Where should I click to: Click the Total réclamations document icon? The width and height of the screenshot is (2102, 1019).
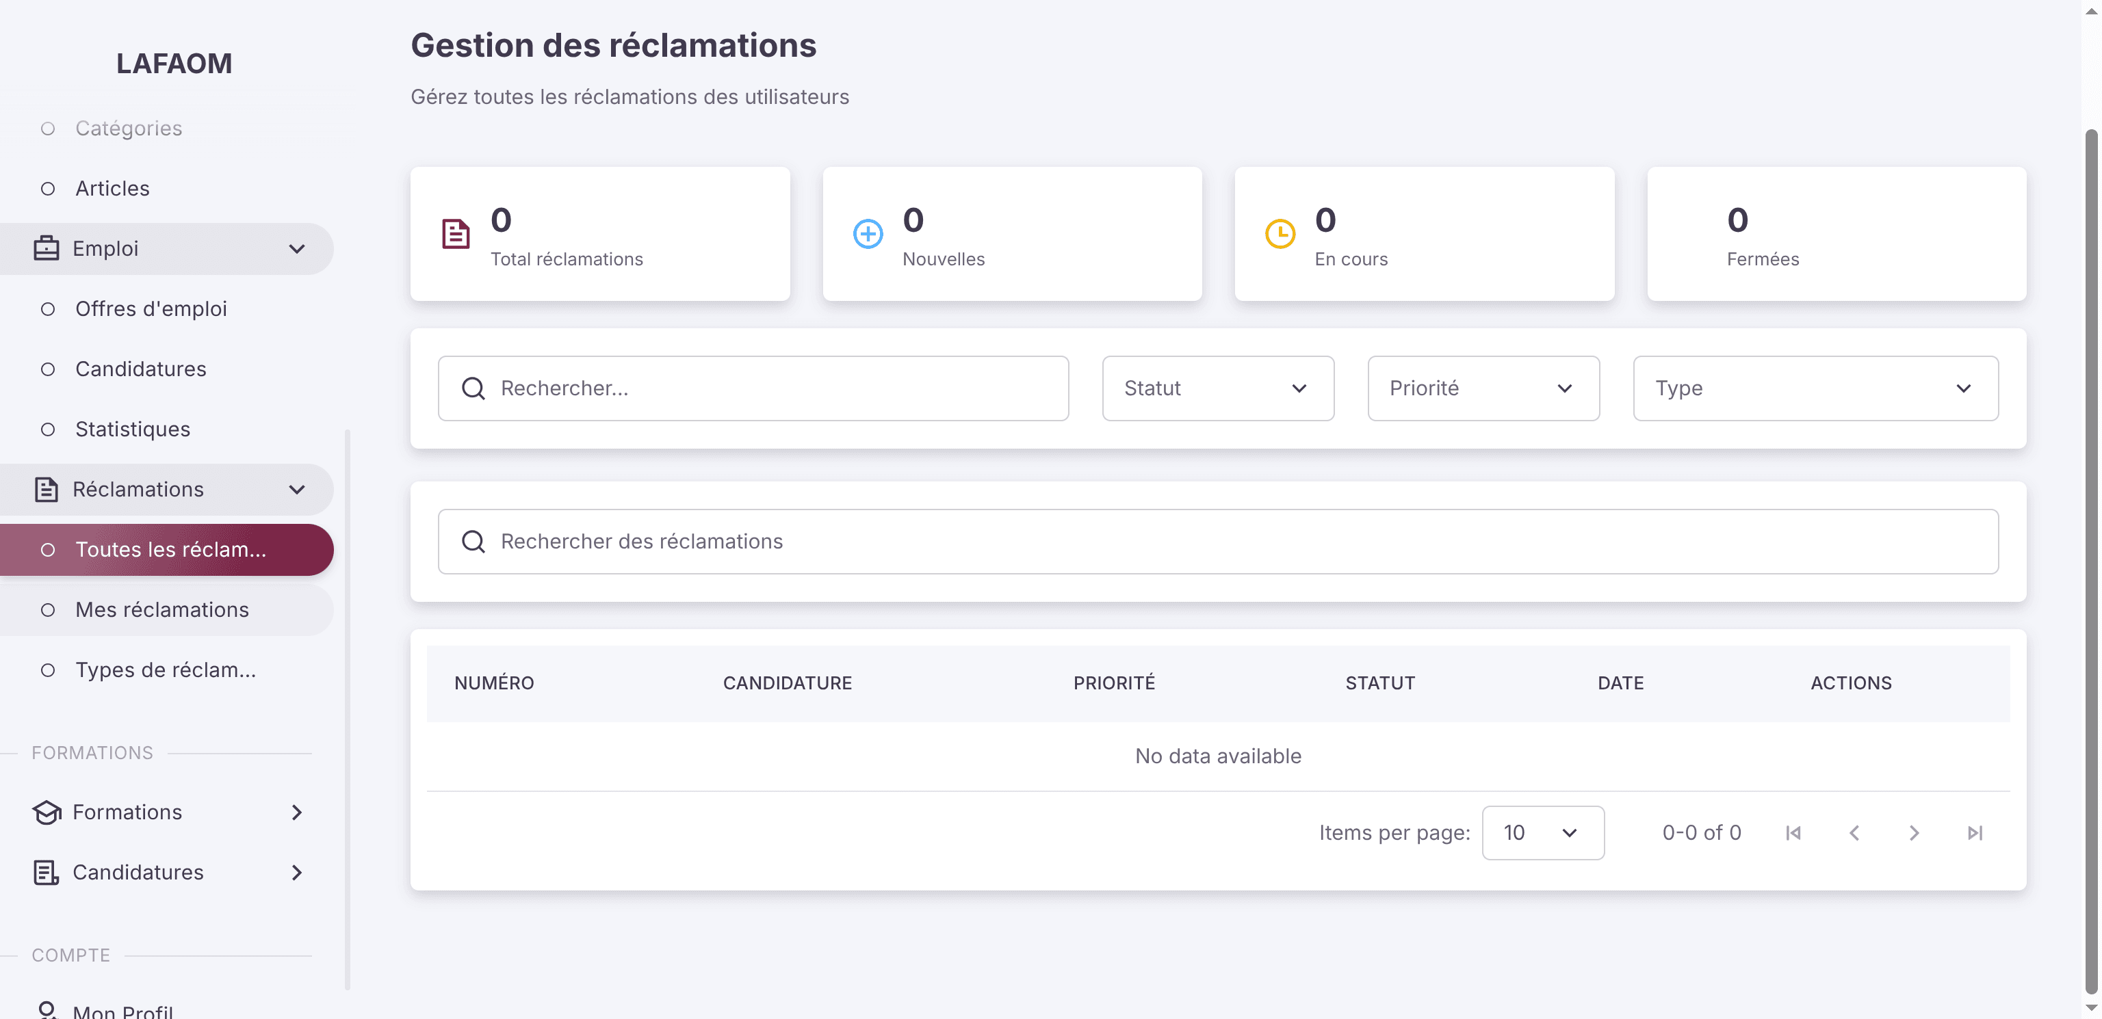click(x=455, y=234)
